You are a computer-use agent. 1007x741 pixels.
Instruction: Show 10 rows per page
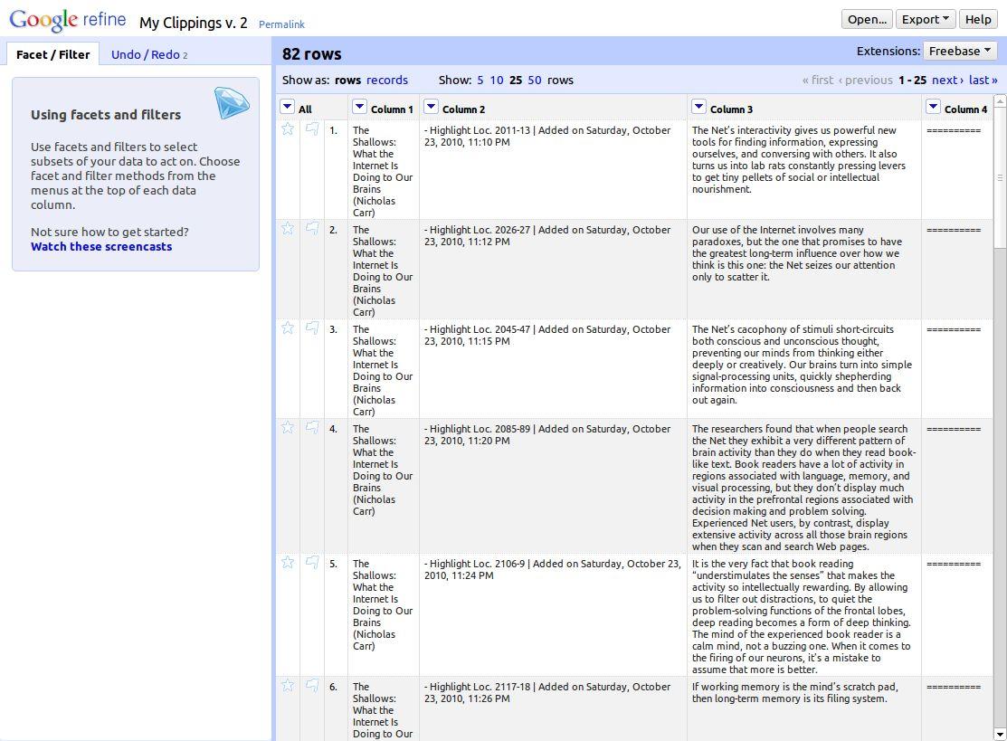point(497,81)
